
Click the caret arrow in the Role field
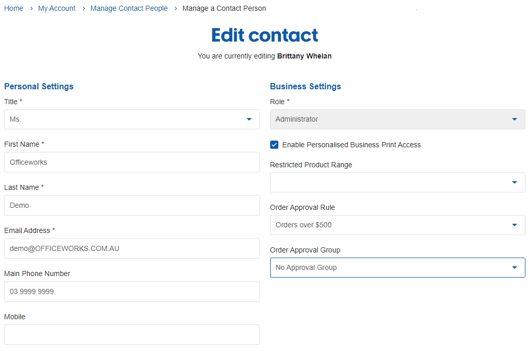515,119
